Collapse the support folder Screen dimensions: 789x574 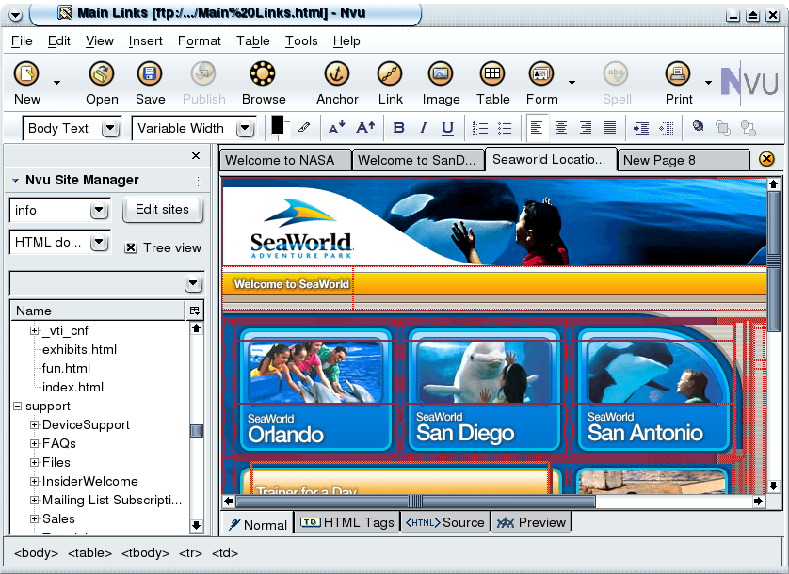(x=18, y=406)
